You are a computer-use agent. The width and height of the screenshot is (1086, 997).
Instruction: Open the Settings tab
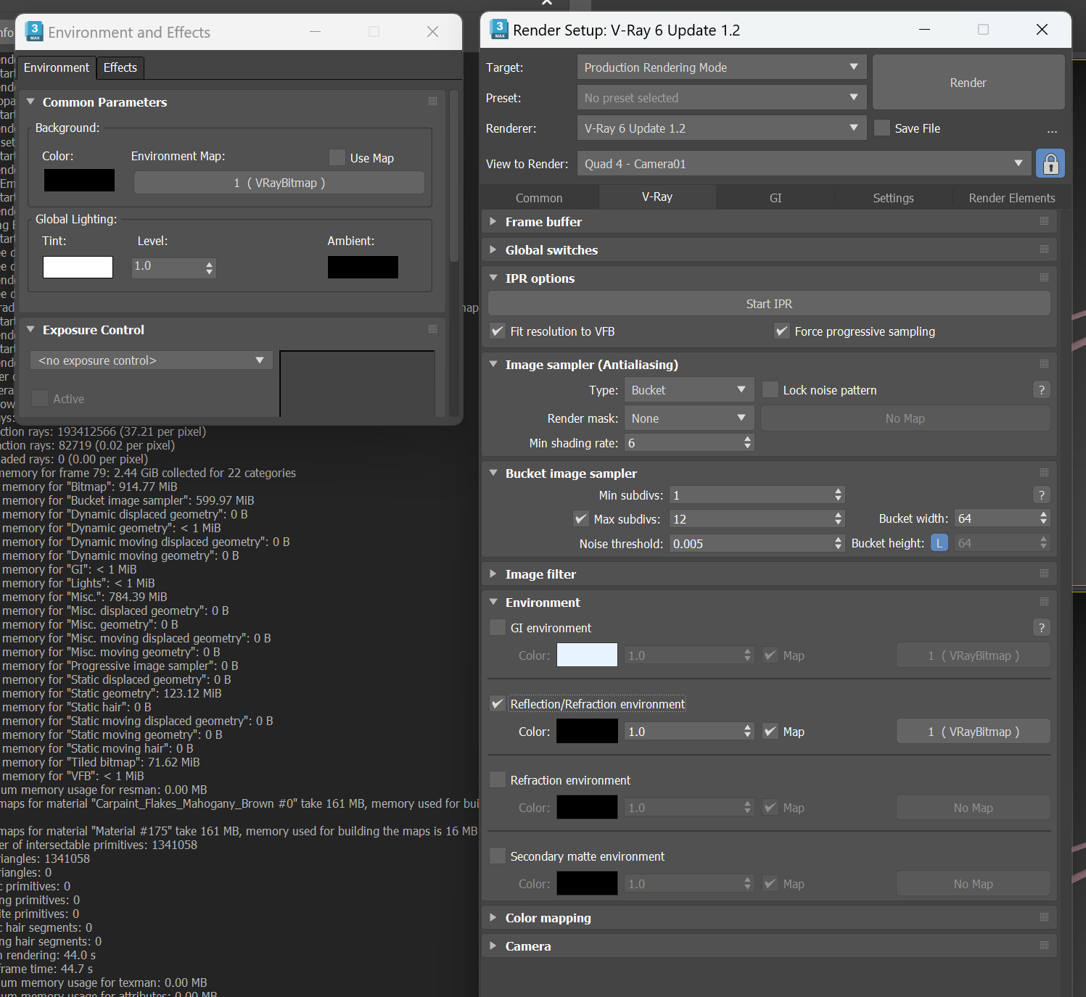coord(893,198)
